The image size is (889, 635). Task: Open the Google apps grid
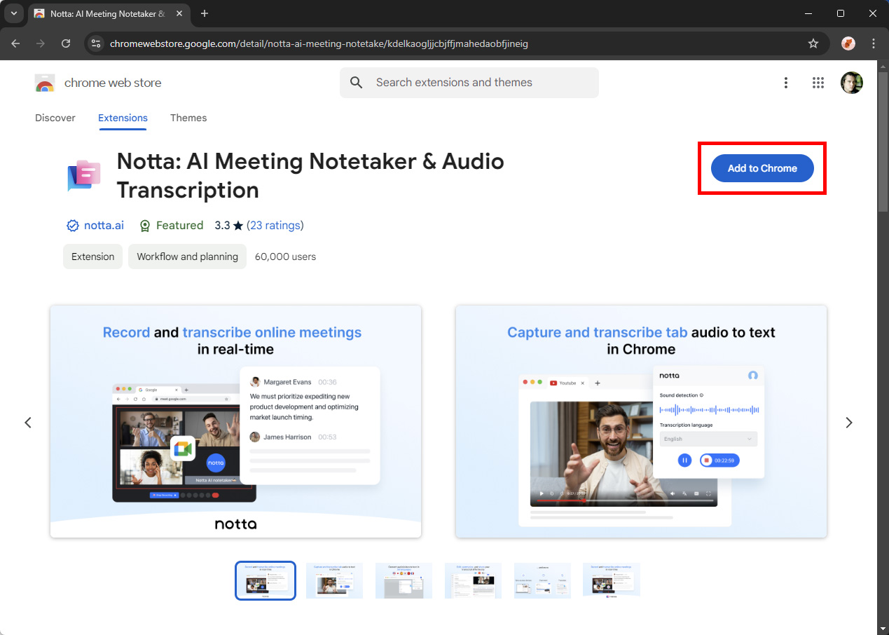pos(818,83)
